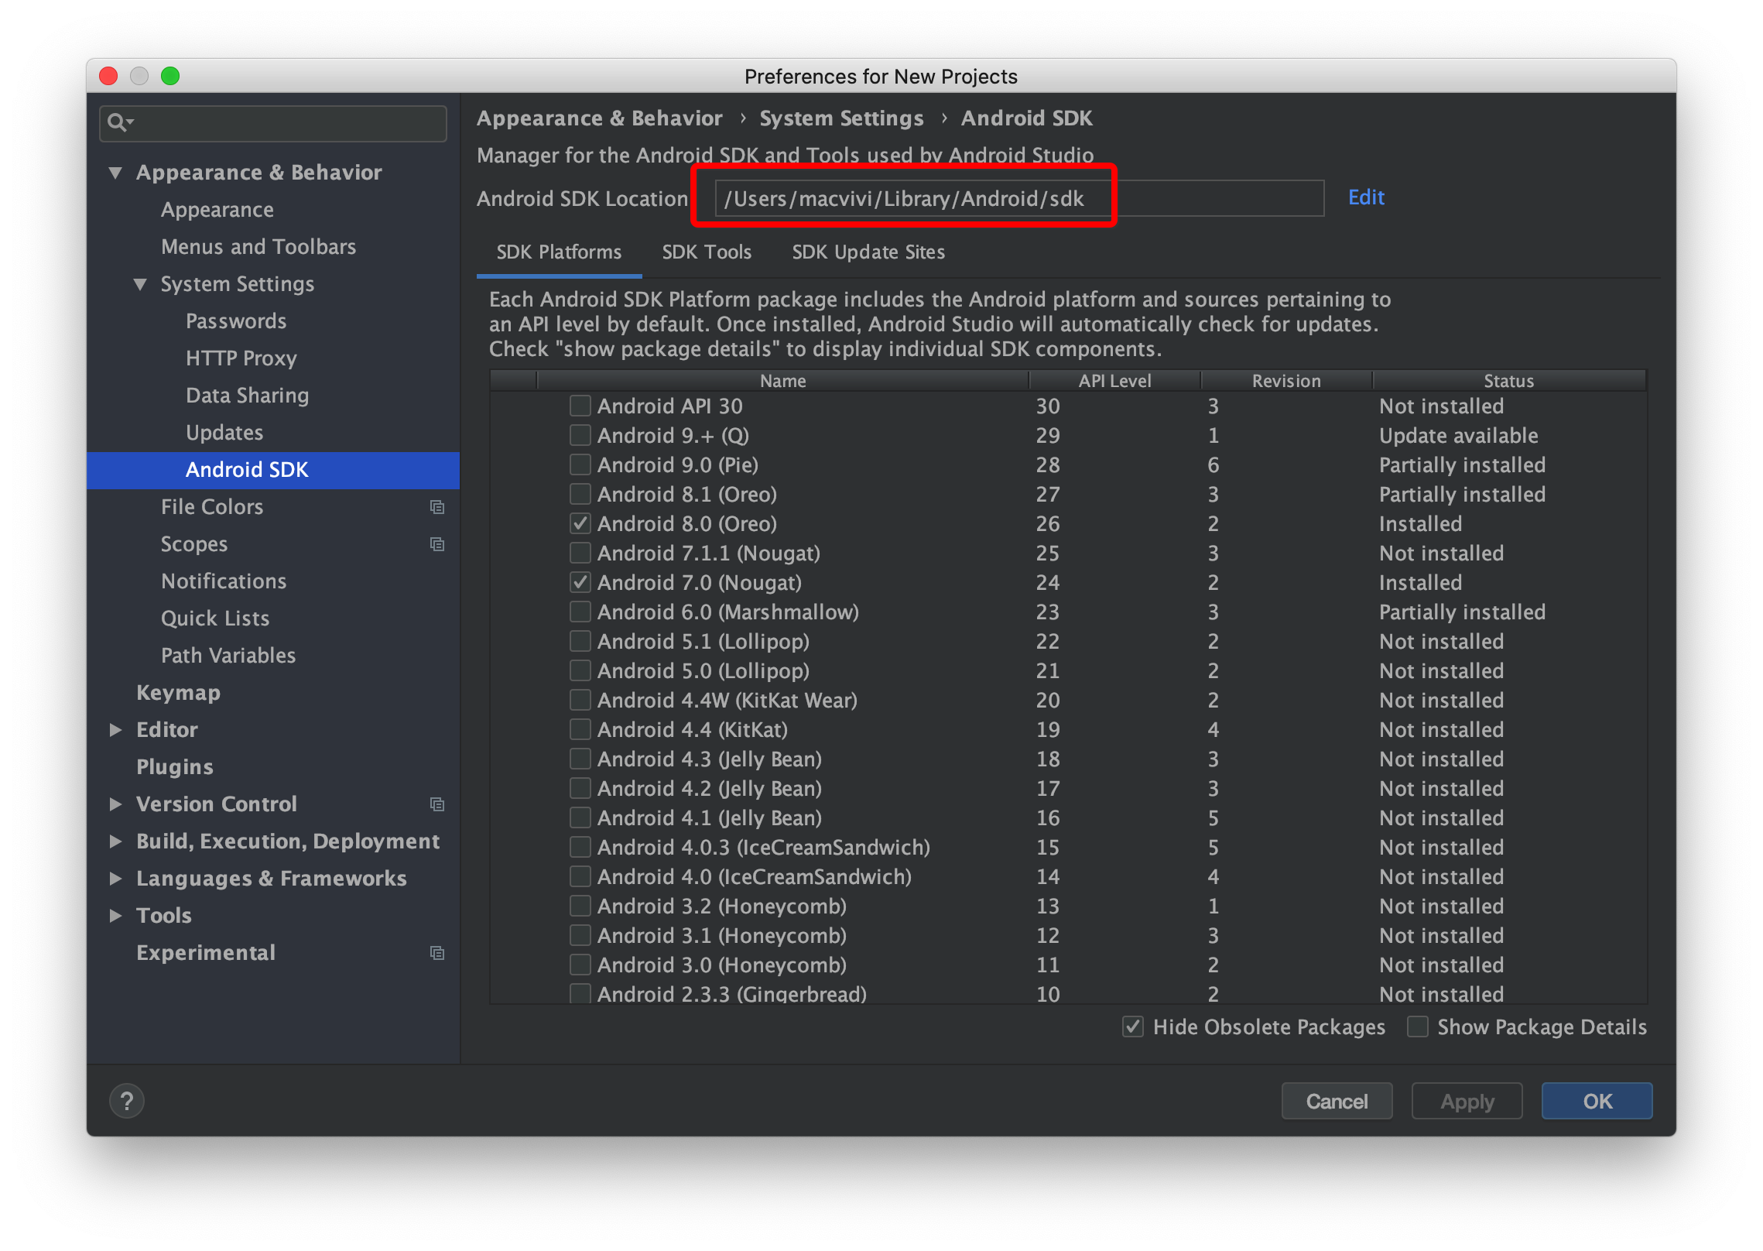The width and height of the screenshot is (1763, 1251).
Task: Check the Android 8.1 (Oreo) checkbox
Action: (580, 494)
